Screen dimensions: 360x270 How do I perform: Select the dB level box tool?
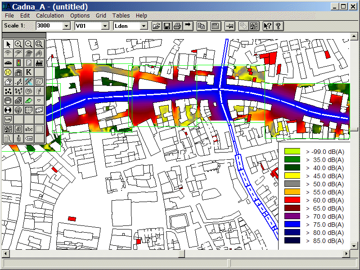[x=18, y=129]
